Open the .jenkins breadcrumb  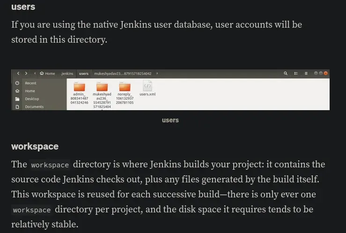pos(67,74)
